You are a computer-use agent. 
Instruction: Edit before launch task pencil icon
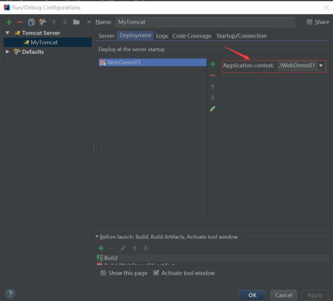click(x=123, y=248)
